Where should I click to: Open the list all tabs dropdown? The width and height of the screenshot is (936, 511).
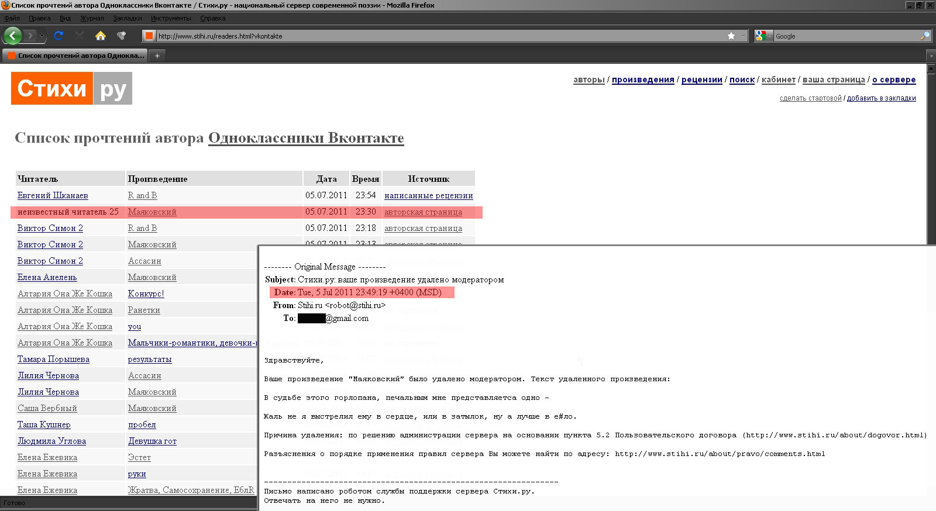click(x=931, y=56)
